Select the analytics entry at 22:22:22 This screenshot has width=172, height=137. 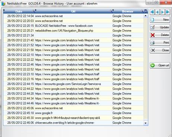(73, 60)
